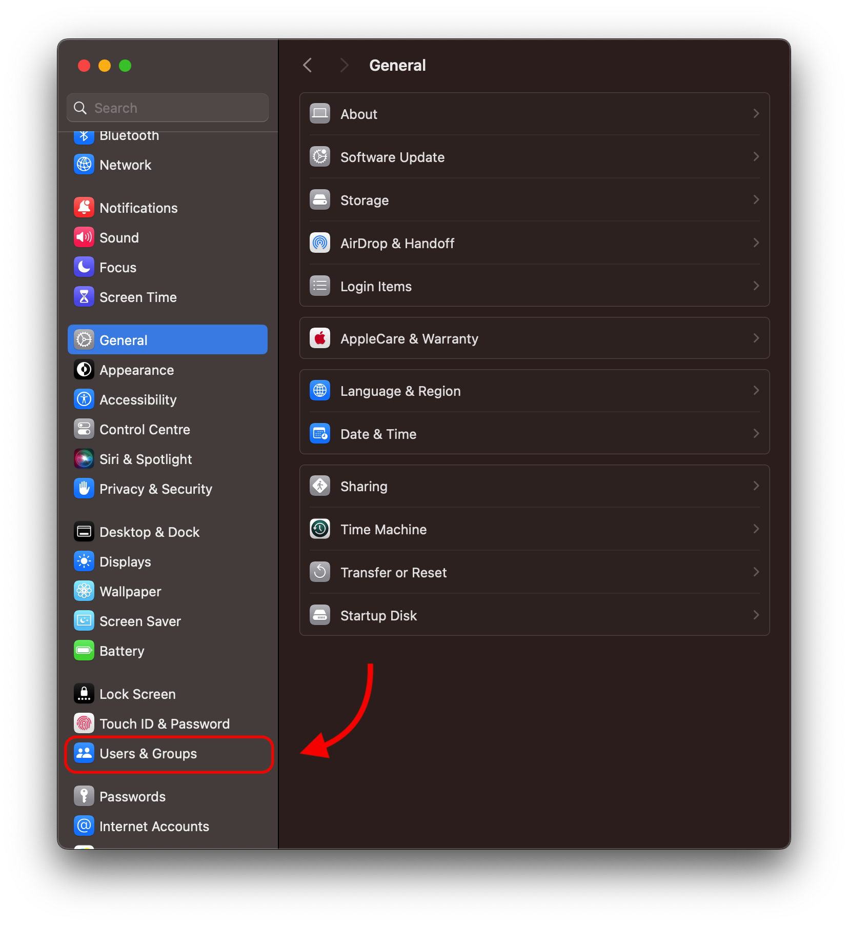The height and width of the screenshot is (925, 848).
Task: Click the Battery icon in sidebar
Action: 84,651
